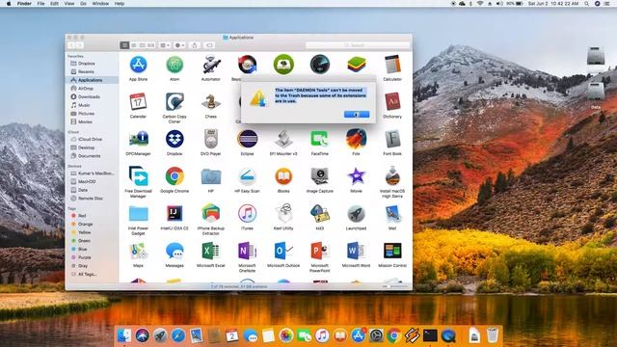Screen dimensions: 617x347
Task: Select the Microsoft Outlook icon
Action: (283, 251)
